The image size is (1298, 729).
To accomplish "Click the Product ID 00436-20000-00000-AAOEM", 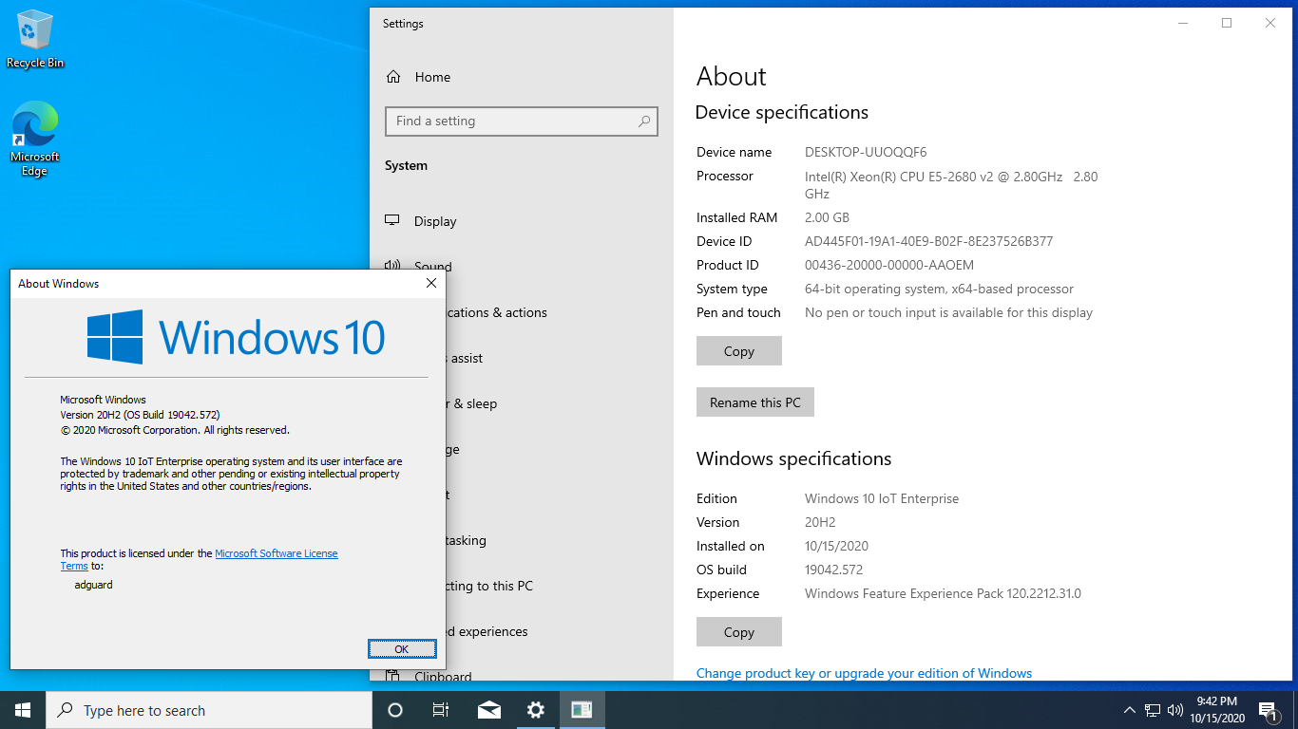I will click(x=889, y=265).
